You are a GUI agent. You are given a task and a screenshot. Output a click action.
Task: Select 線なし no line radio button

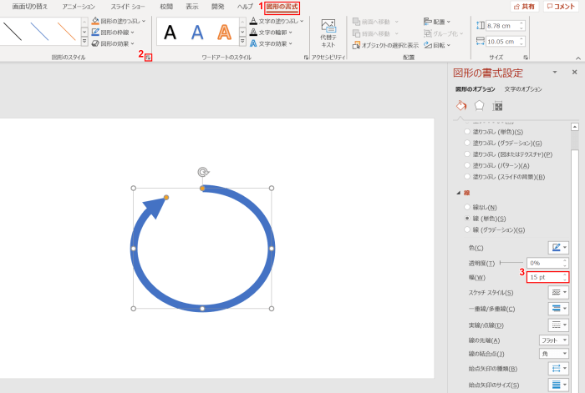coord(467,207)
